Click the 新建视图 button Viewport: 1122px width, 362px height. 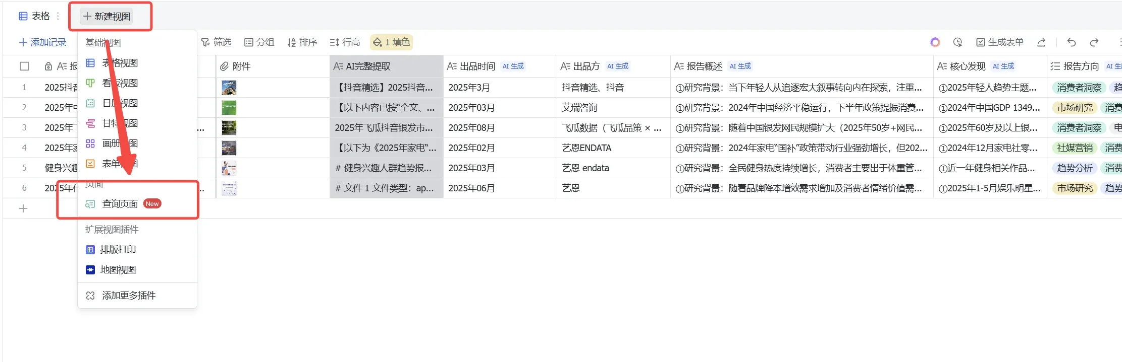pyautogui.click(x=107, y=16)
